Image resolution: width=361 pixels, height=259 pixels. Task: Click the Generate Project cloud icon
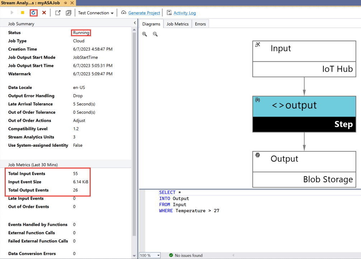pyautogui.click(x=123, y=13)
